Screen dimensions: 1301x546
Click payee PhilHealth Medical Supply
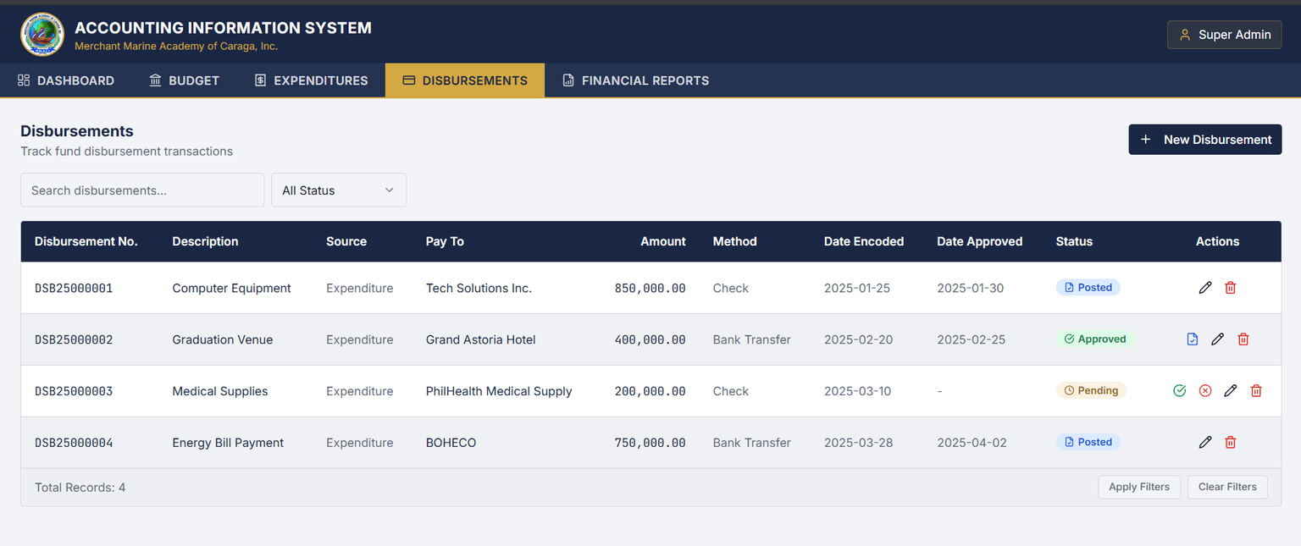(x=499, y=391)
